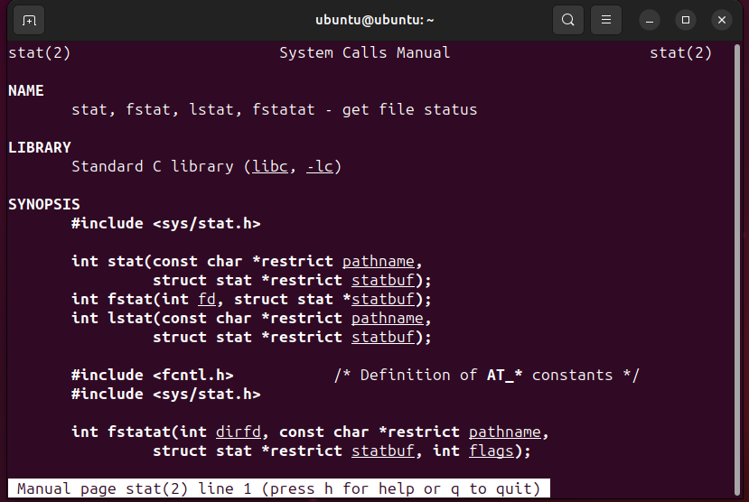Click the underlined fd argument in fstat
Viewport: 749px width, 502px height.
click(206, 299)
